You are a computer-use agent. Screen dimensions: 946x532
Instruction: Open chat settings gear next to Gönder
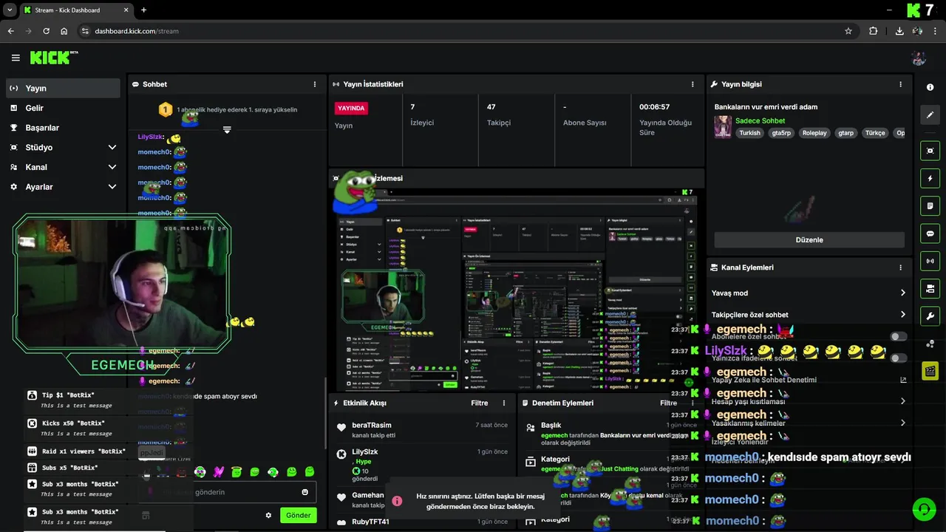pyautogui.click(x=268, y=515)
